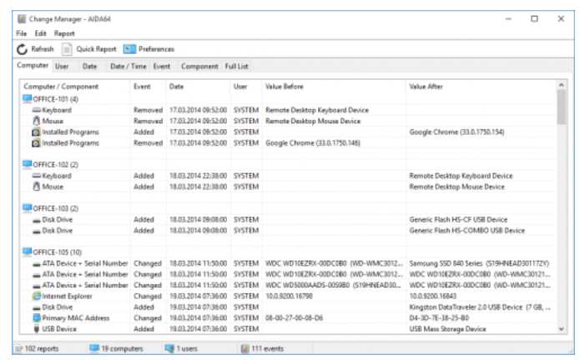Click the users icon in the status bar

169,348
